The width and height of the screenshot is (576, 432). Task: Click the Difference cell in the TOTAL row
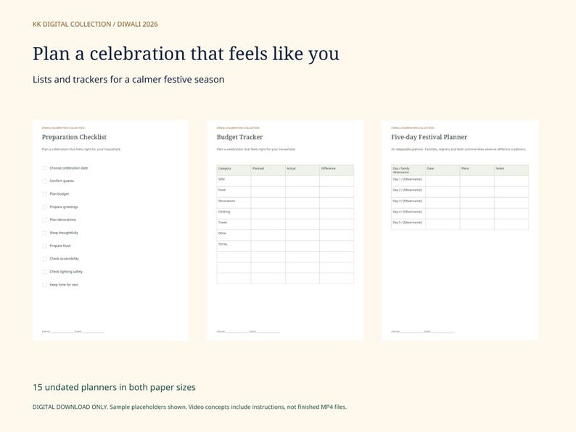(x=337, y=246)
